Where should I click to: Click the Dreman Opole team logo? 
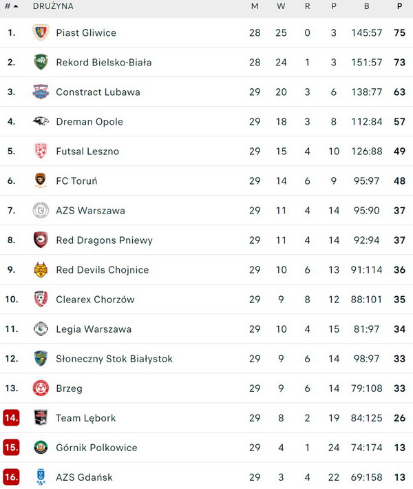(x=41, y=121)
